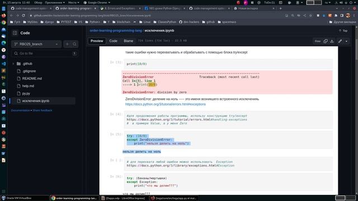The width and height of the screenshot is (358, 201).
Task: Expand the .github folder
Action: [13, 64]
